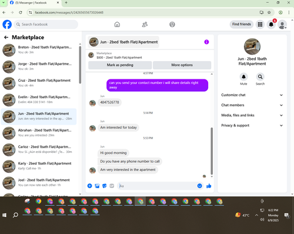Open conversation information (purple i icon)
The width and height of the screenshot is (294, 234).
(206, 42)
